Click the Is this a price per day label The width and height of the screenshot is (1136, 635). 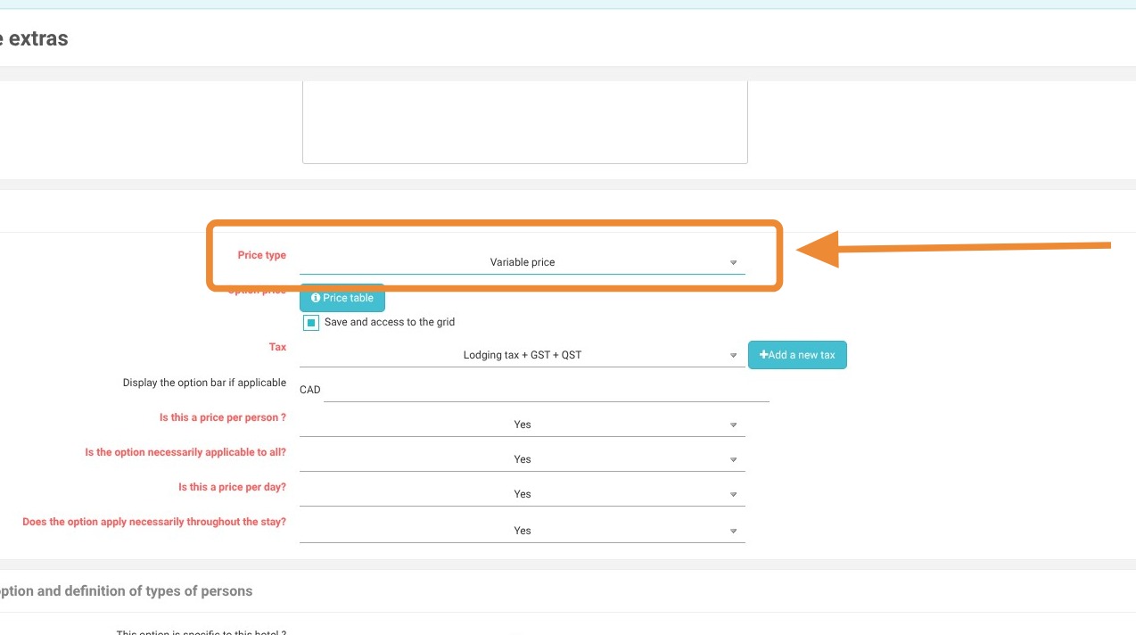click(x=232, y=487)
